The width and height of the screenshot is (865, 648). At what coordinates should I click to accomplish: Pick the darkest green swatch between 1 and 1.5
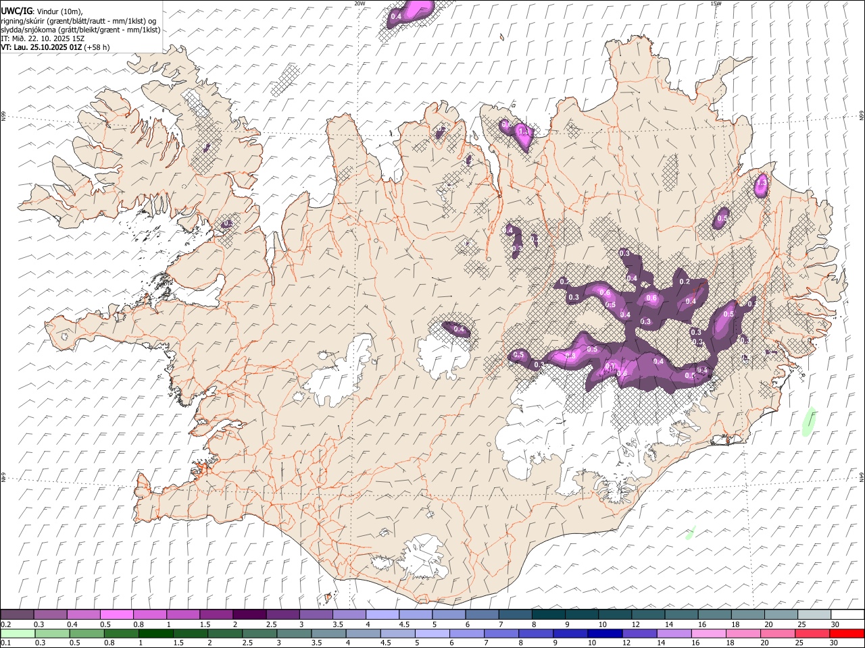[155, 633]
